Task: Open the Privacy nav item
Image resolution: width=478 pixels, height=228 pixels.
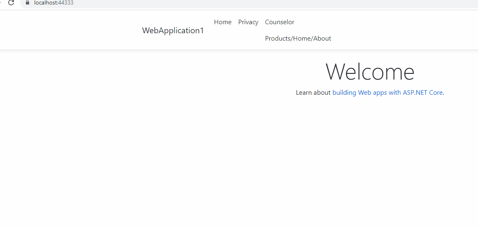Action: point(248,22)
